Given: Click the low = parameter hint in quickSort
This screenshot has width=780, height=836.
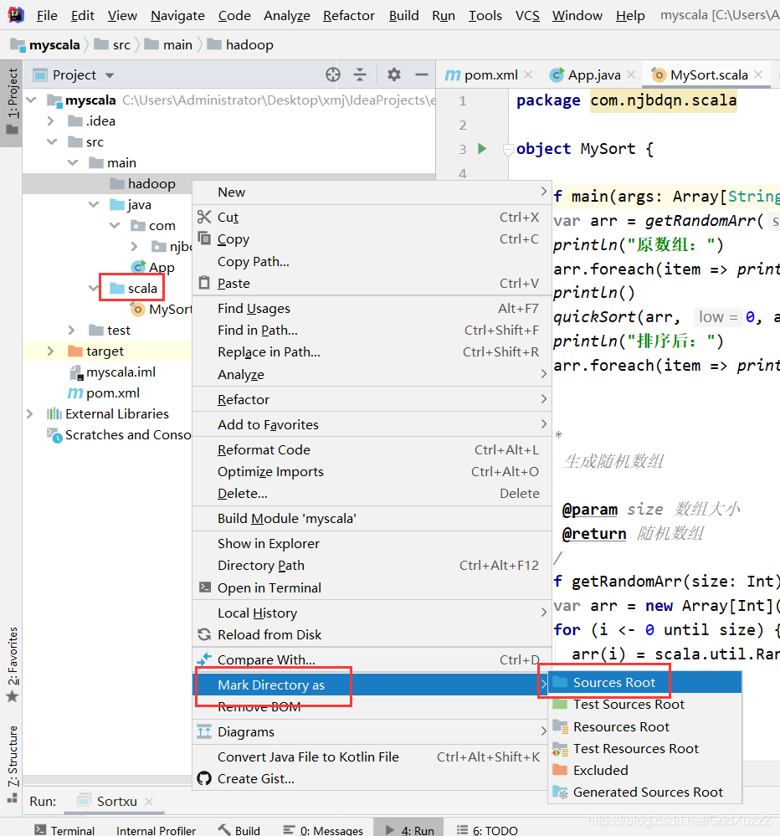Looking at the screenshot, I should 718,316.
